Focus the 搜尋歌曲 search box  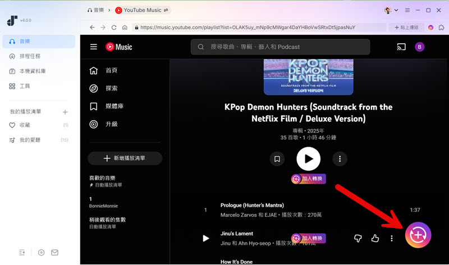(x=280, y=47)
